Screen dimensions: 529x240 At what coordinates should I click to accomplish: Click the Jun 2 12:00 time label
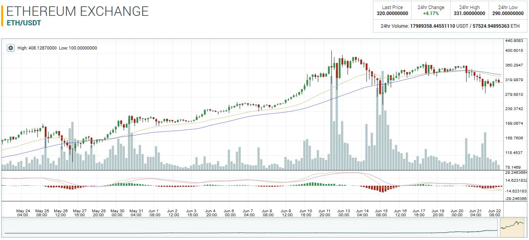[x=174, y=213]
